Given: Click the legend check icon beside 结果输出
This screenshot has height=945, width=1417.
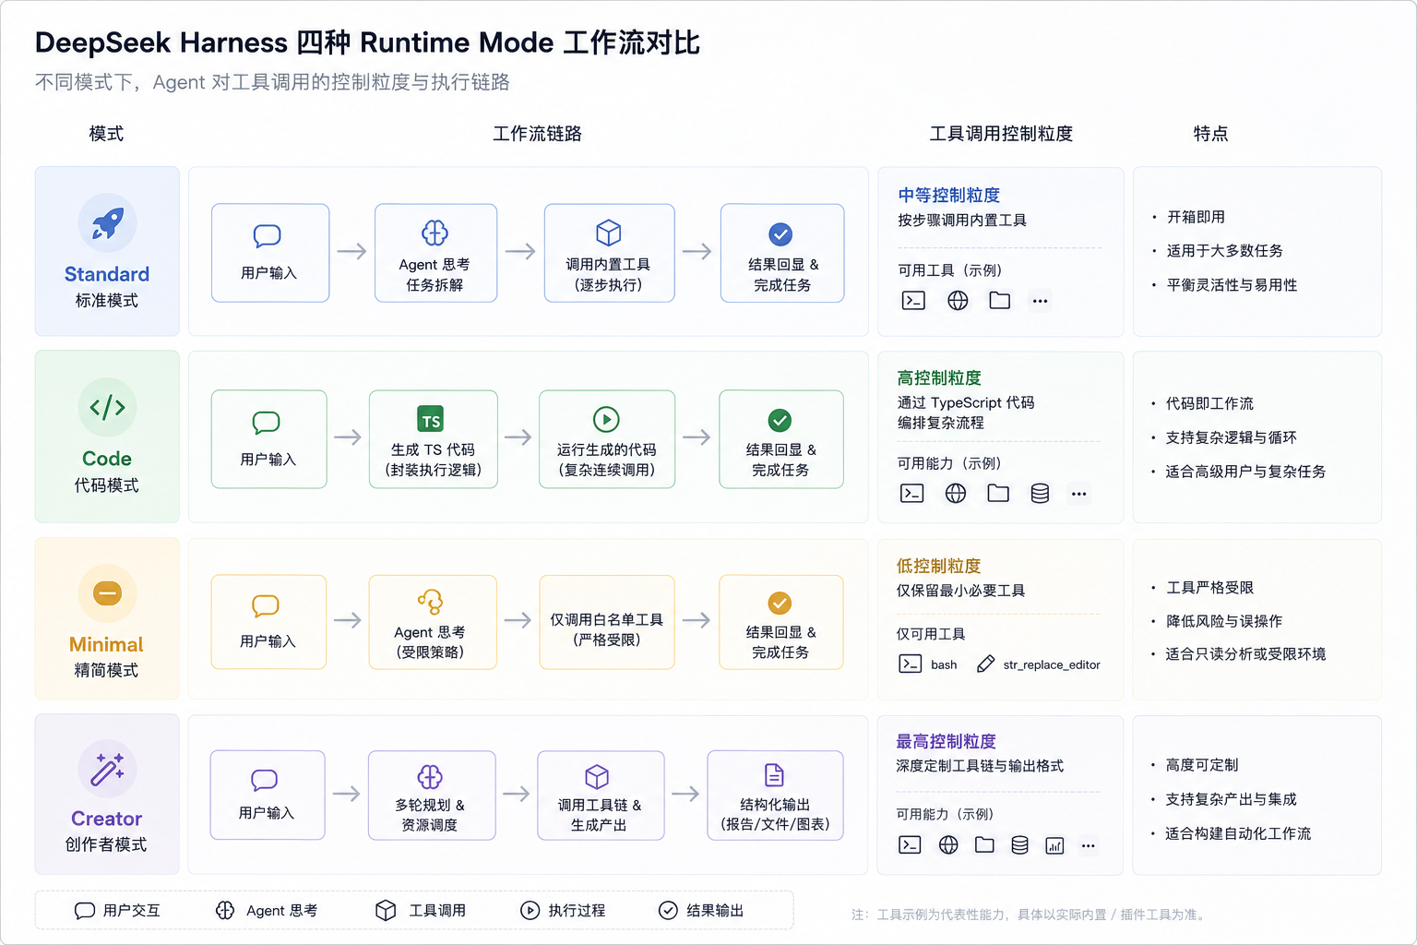Looking at the screenshot, I should [668, 910].
